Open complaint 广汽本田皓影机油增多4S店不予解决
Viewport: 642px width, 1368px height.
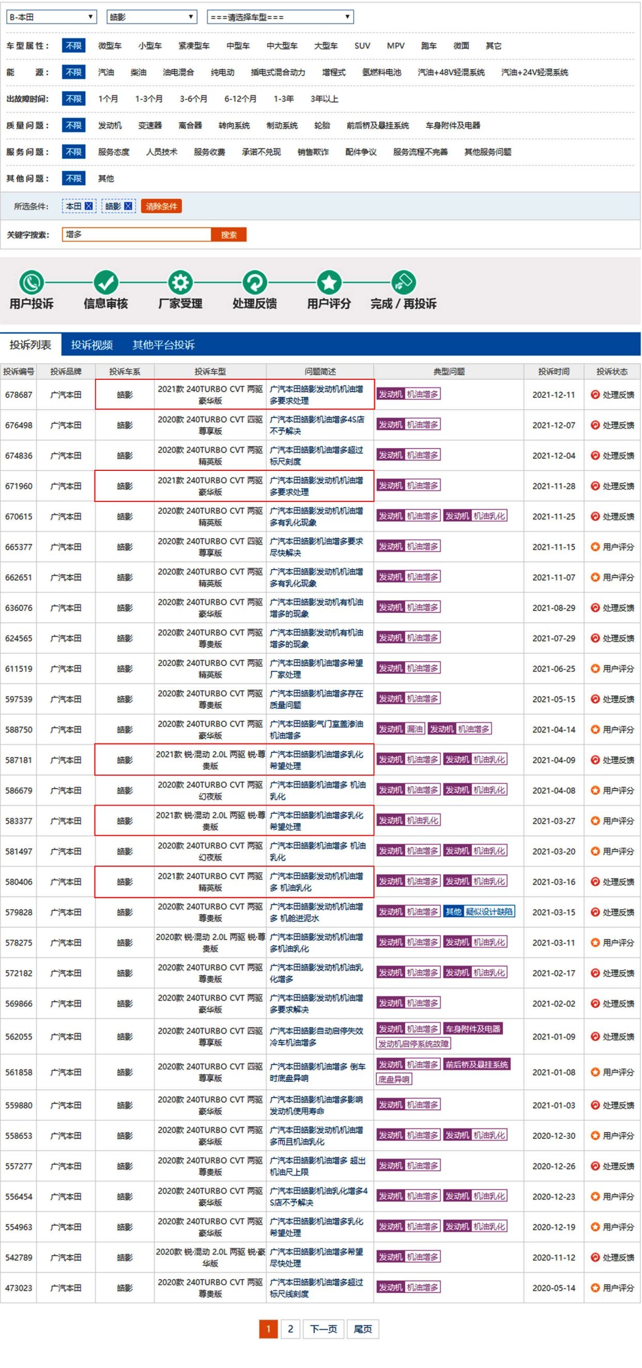point(317,425)
